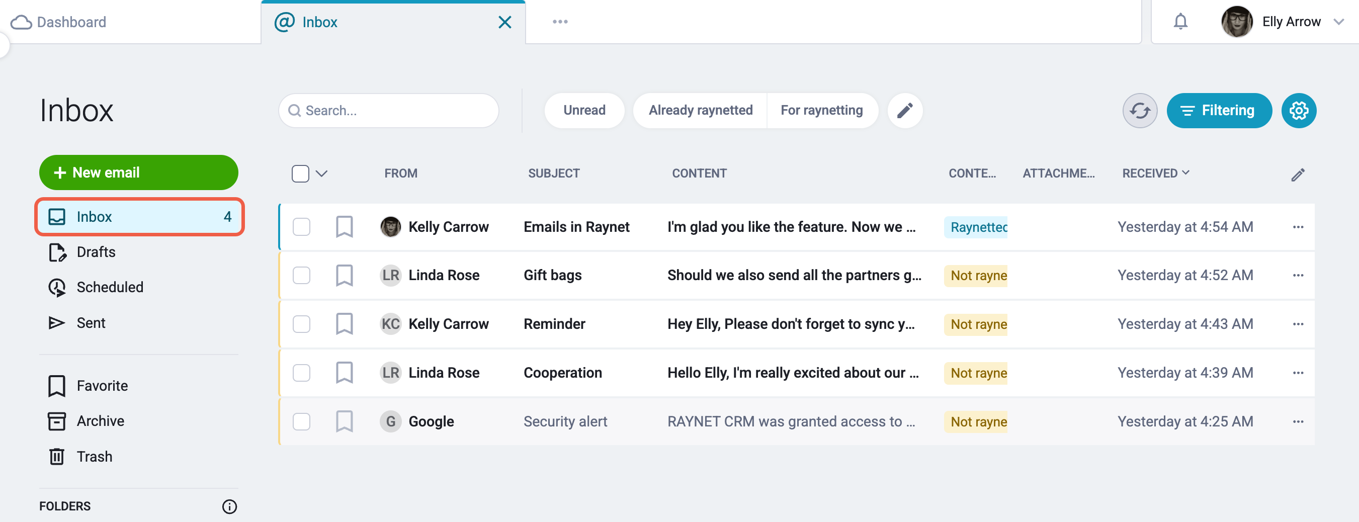Expand the Elly Arrow user menu chevron
Viewport: 1359px width, 522px height.
tap(1338, 22)
